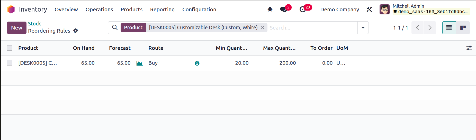Viewport: 476px width, 140px height.
Task: Open the Configuration menu
Action: 199,10
